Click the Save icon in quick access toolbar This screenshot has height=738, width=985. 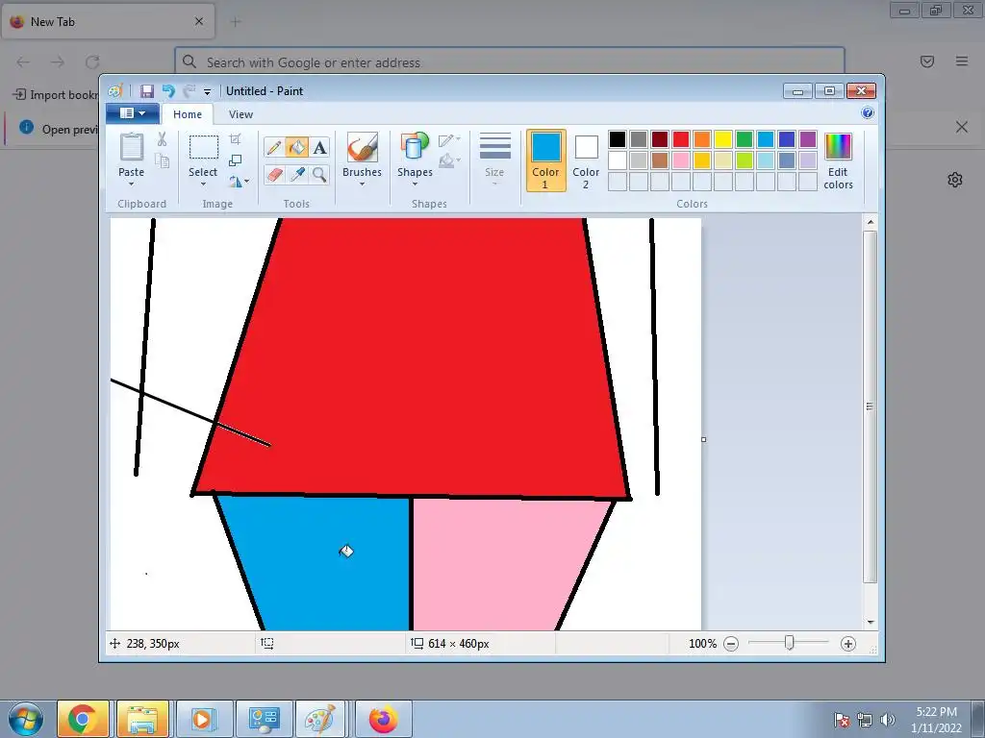click(146, 91)
